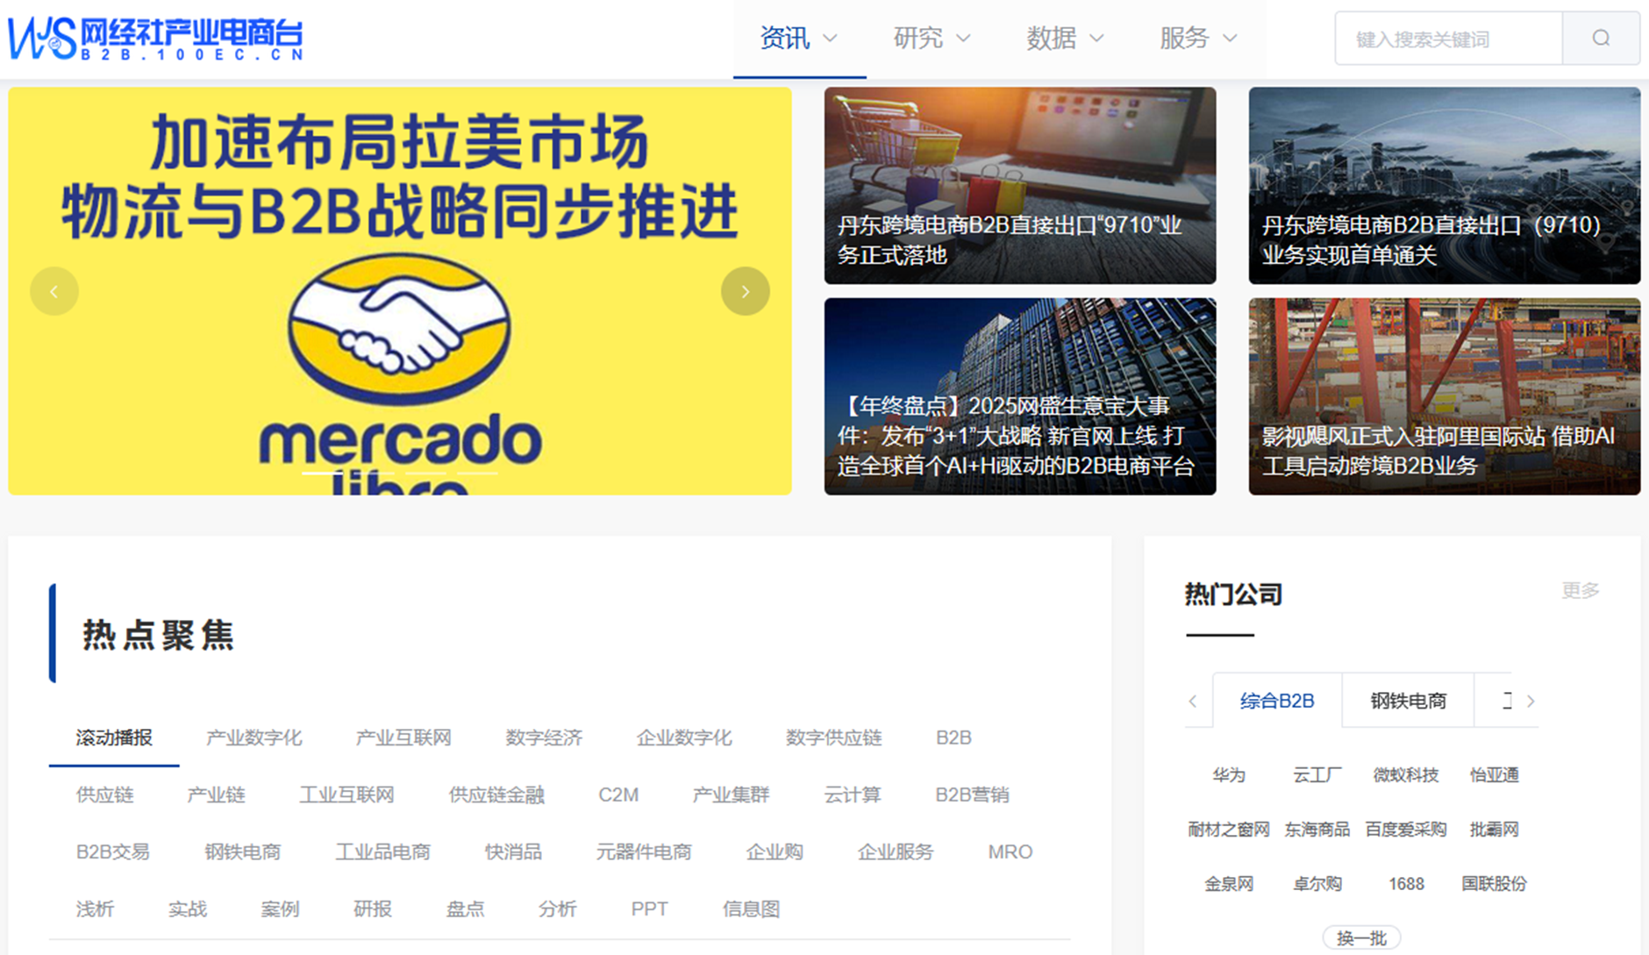The image size is (1649, 955).
Task: Select the 综合B2B company tab
Action: coord(1276,700)
